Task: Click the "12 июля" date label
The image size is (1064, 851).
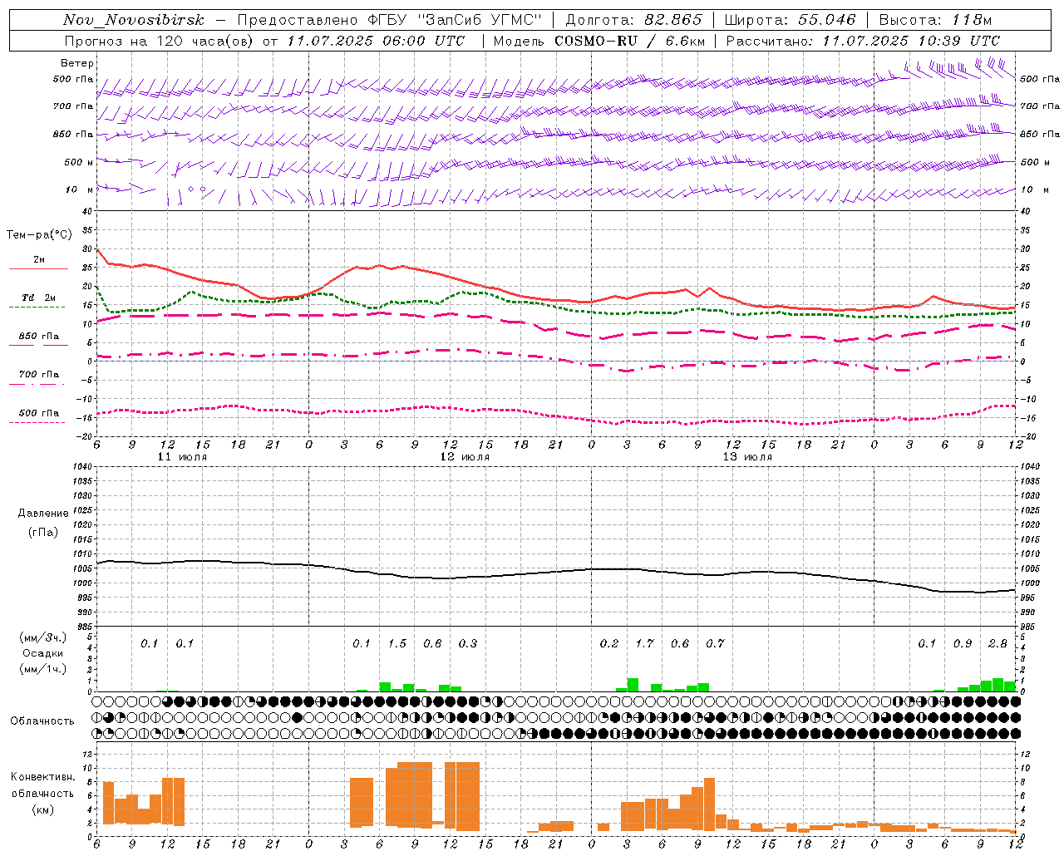Action: pos(465,457)
